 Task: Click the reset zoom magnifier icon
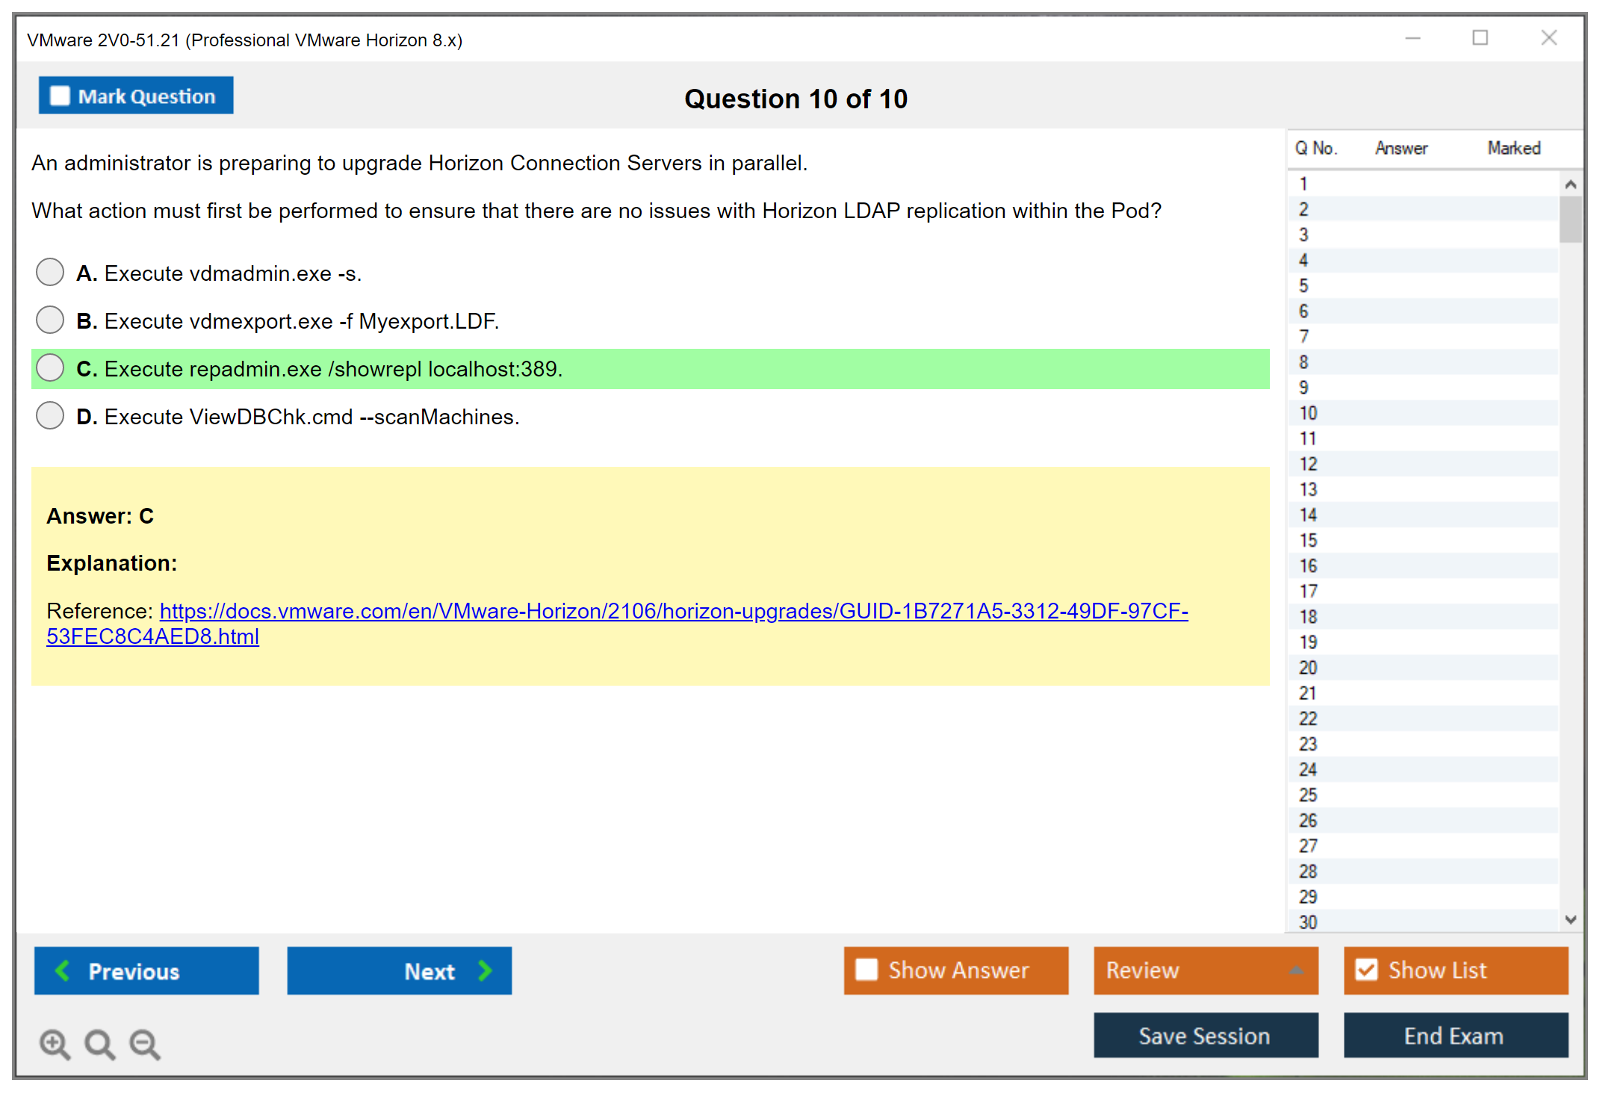99,1043
